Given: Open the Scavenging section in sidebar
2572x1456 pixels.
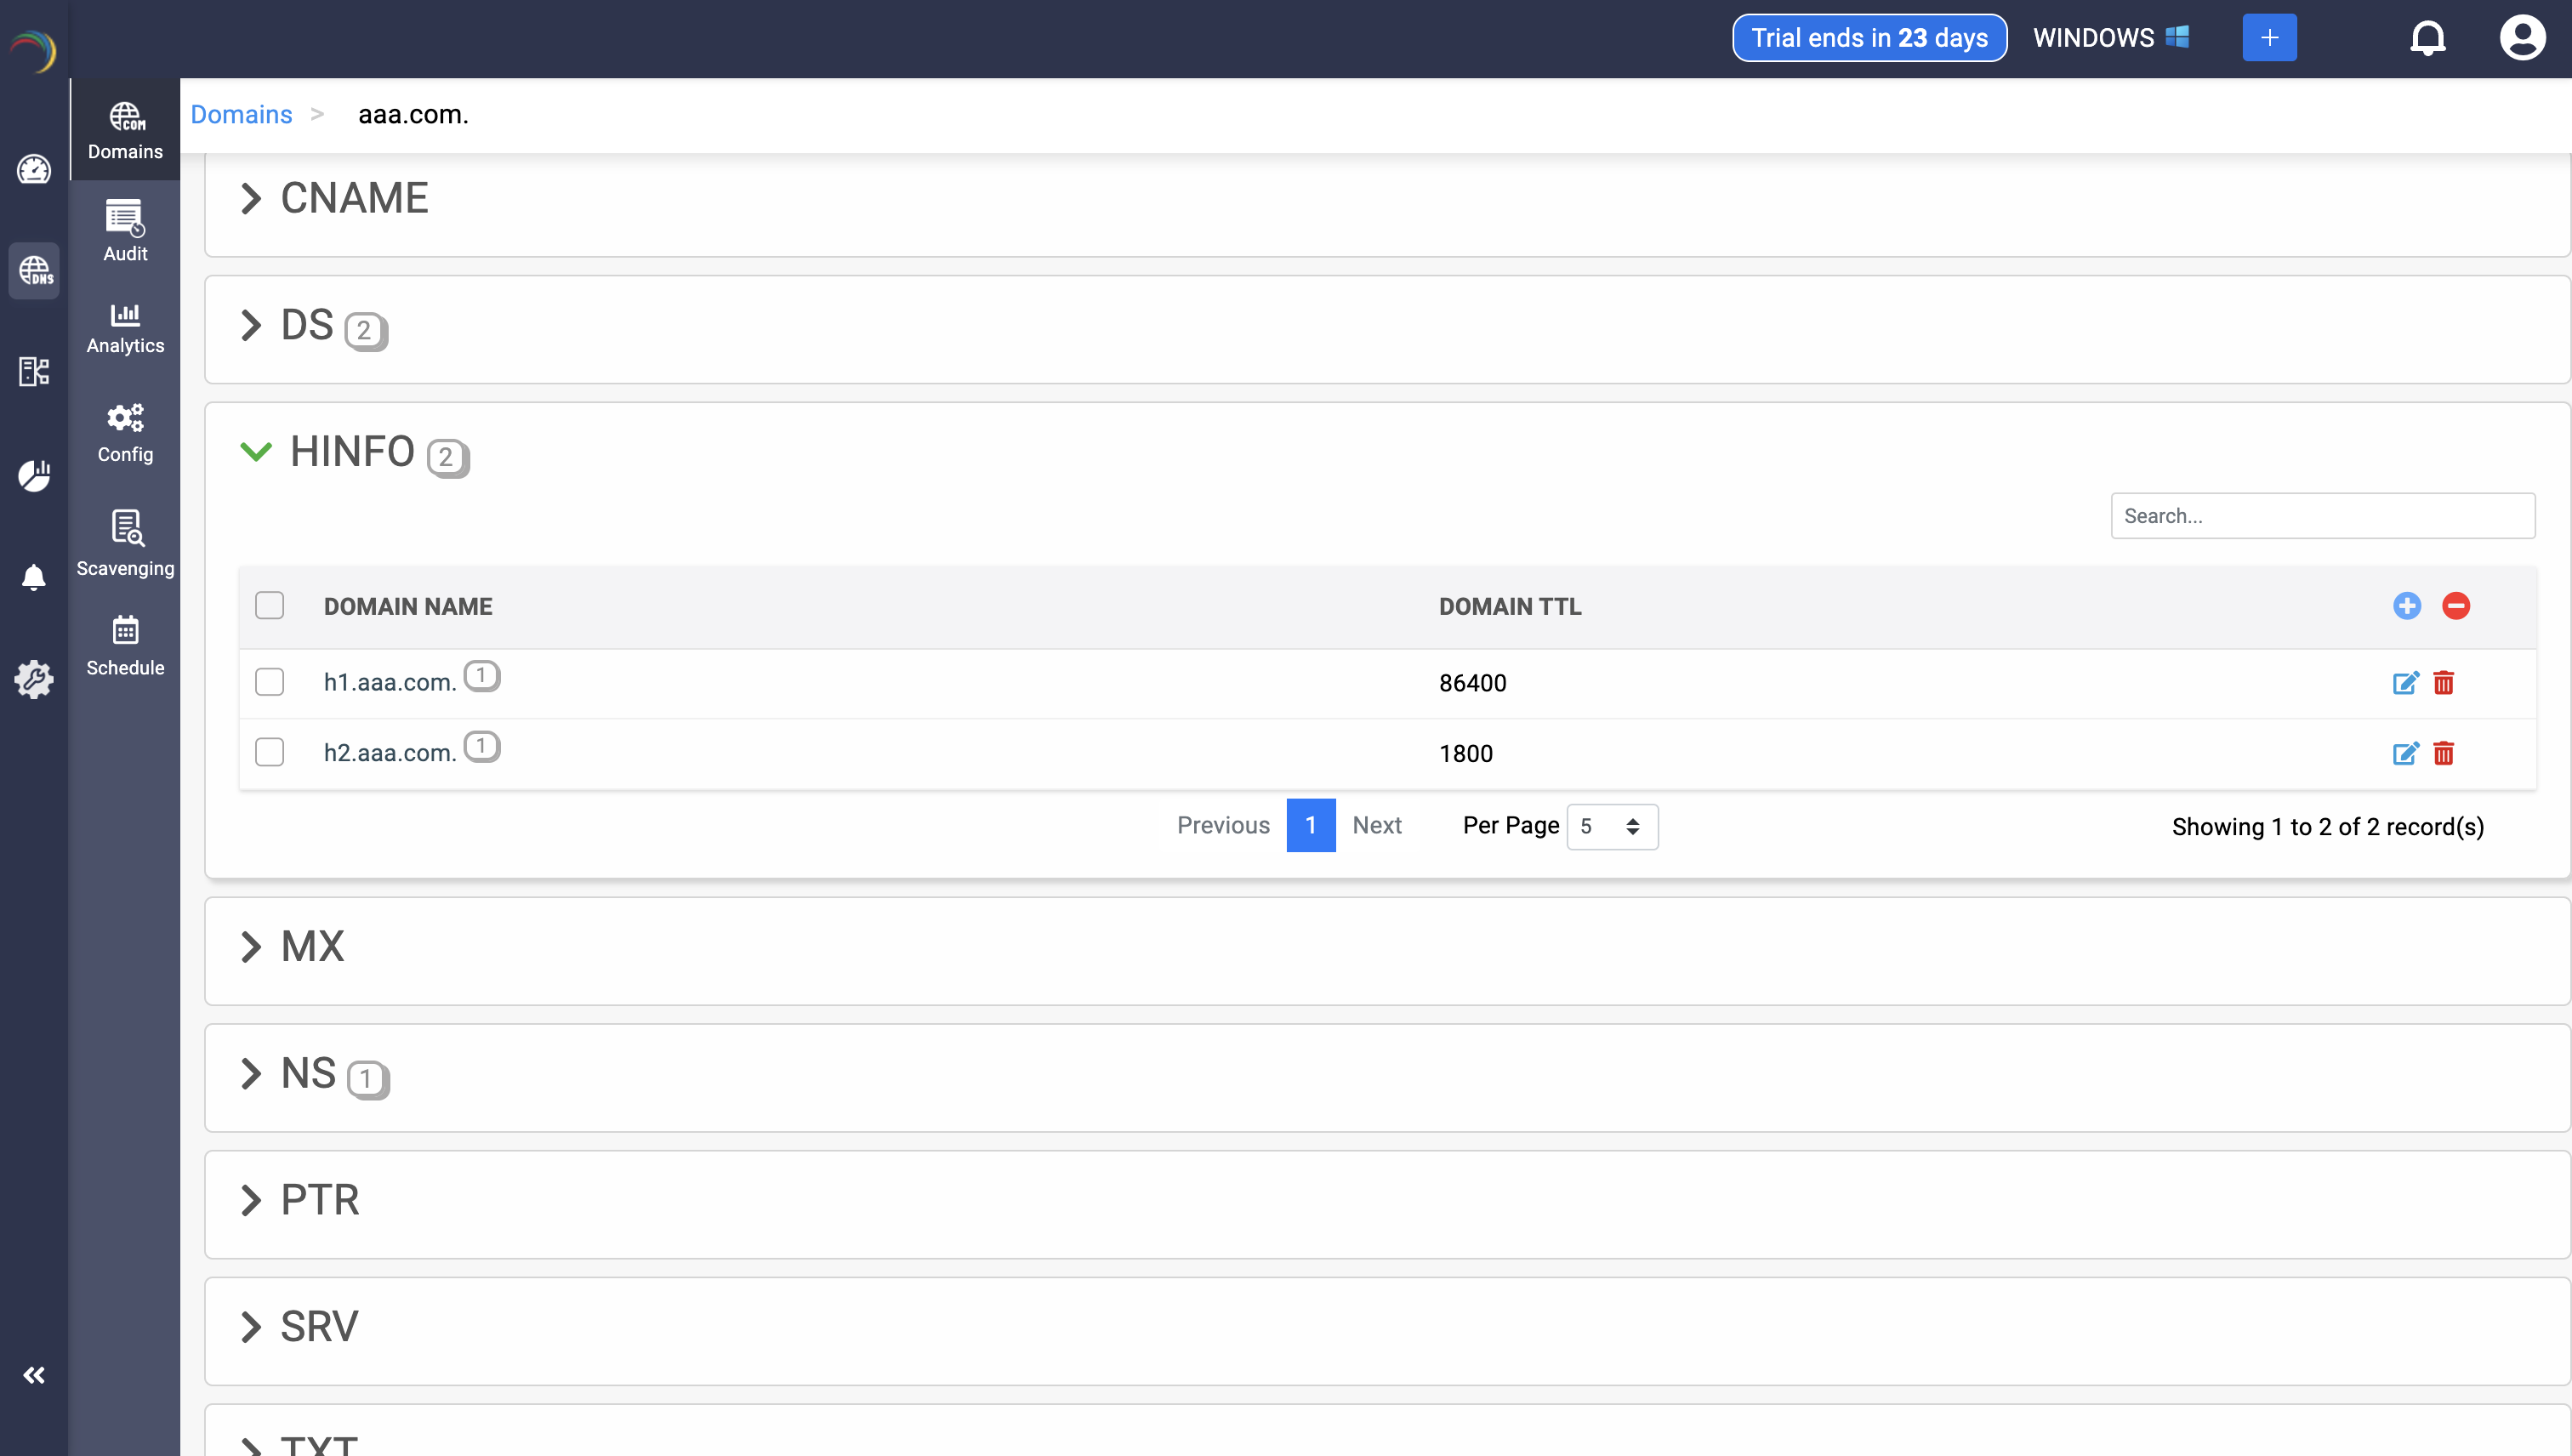Looking at the screenshot, I should [x=125, y=543].
